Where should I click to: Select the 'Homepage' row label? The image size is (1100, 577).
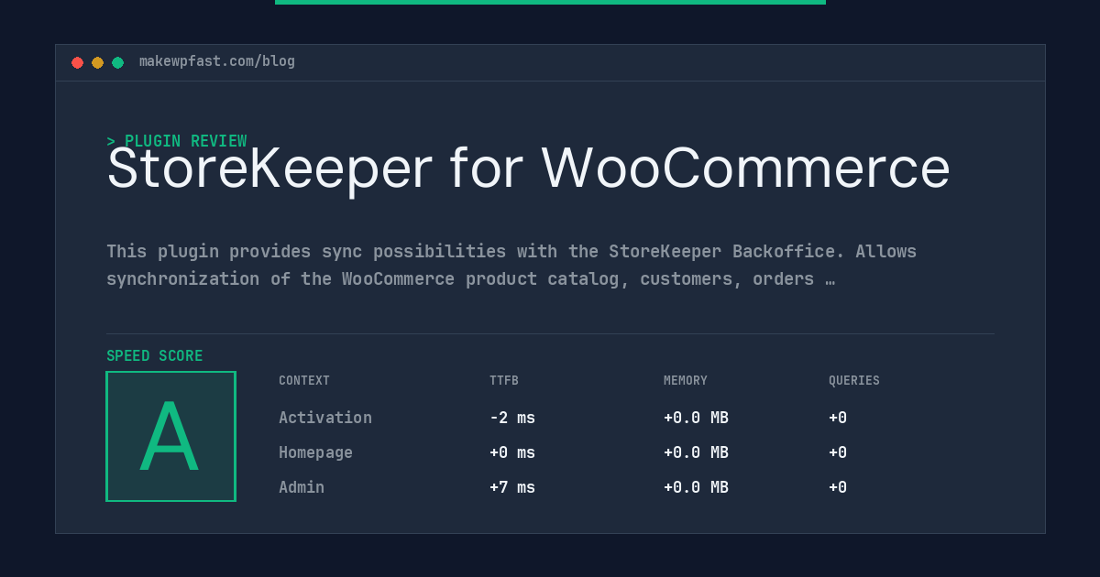315,452
